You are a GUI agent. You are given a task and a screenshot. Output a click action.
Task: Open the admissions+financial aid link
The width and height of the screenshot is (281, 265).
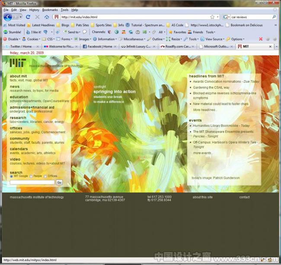tap(32, 107)
